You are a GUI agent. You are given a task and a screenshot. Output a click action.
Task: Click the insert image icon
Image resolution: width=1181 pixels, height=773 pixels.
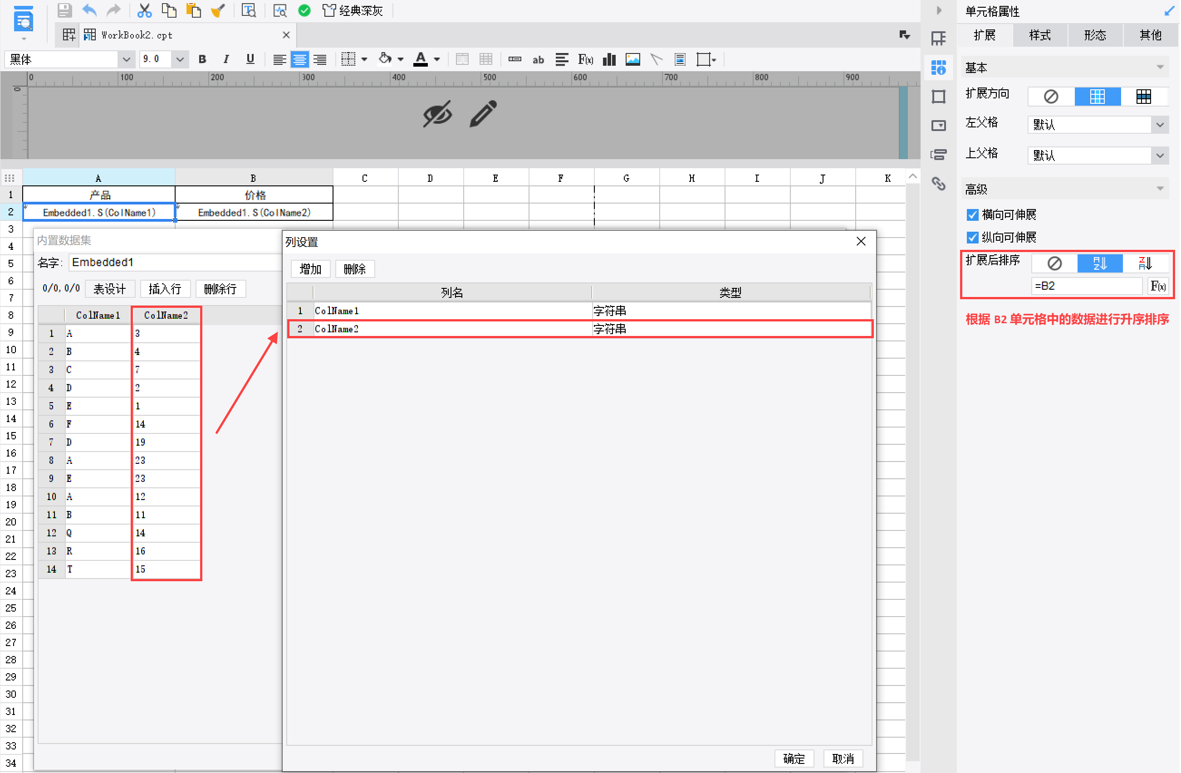(x=632, y=59)
